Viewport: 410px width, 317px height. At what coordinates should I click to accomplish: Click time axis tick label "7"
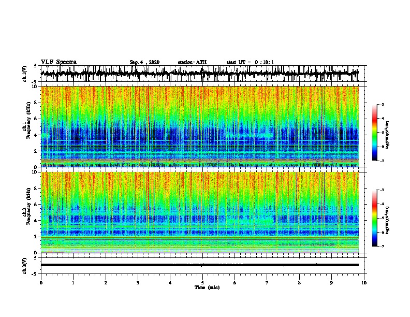point(267,283)
